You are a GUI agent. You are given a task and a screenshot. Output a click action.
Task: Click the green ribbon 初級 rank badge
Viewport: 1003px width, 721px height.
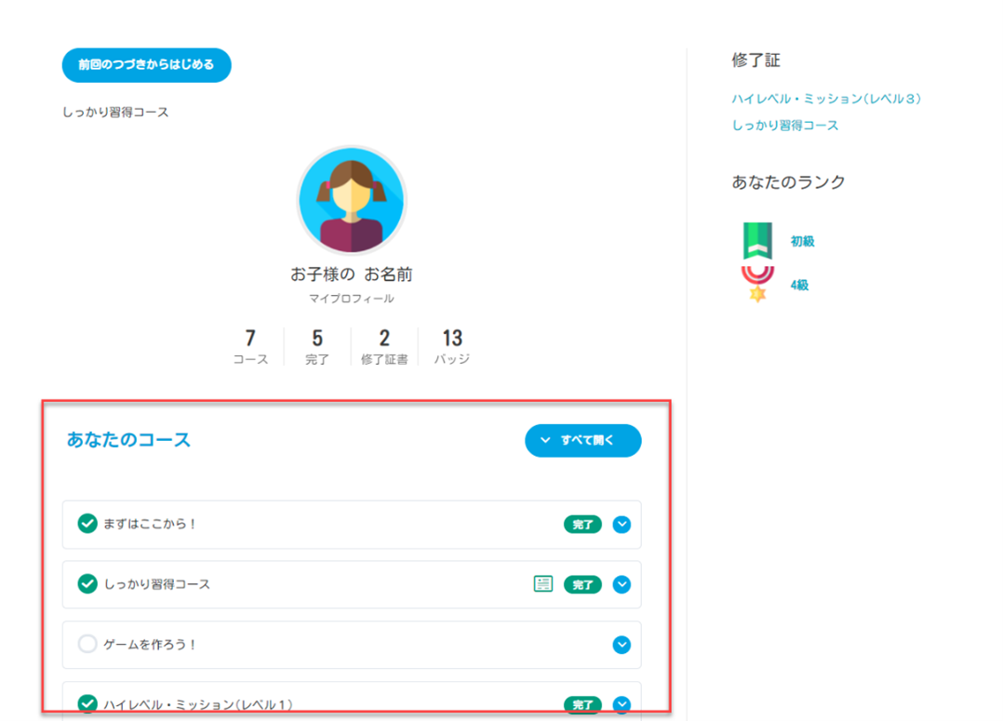pyautogui.click(x=757, y=241)
